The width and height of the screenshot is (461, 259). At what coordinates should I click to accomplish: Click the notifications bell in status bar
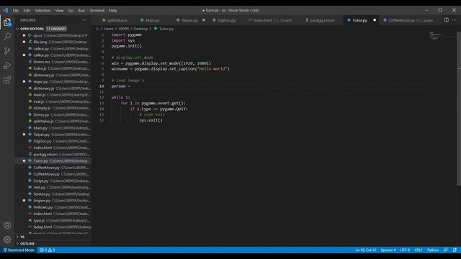coord(455,250)
